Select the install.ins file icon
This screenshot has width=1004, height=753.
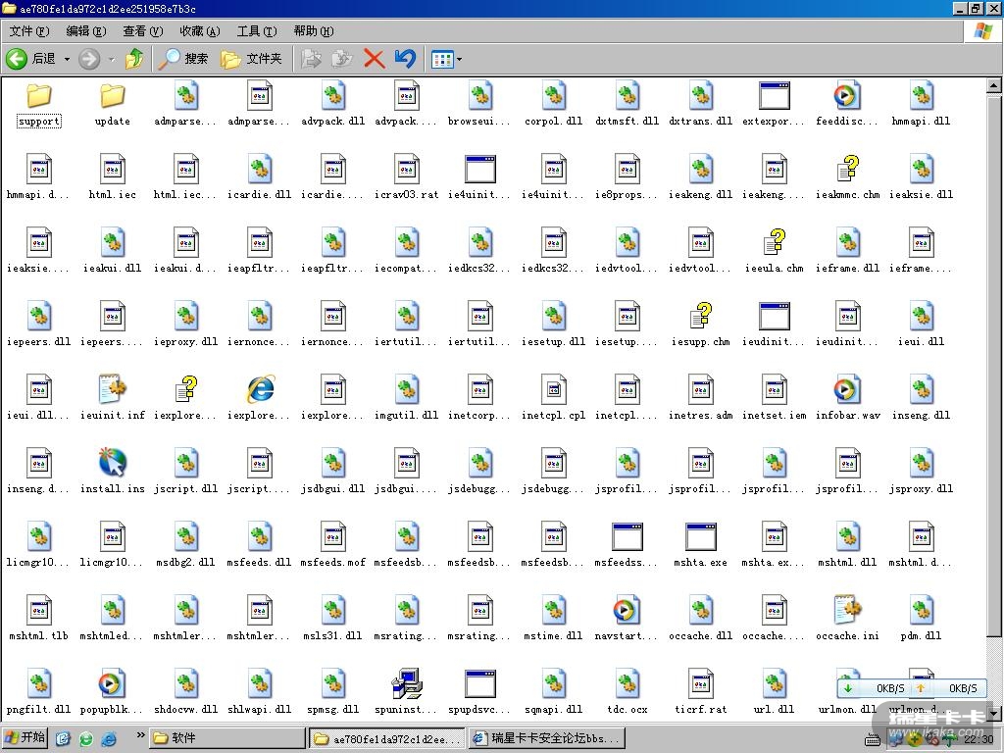[x=113, y=463]
